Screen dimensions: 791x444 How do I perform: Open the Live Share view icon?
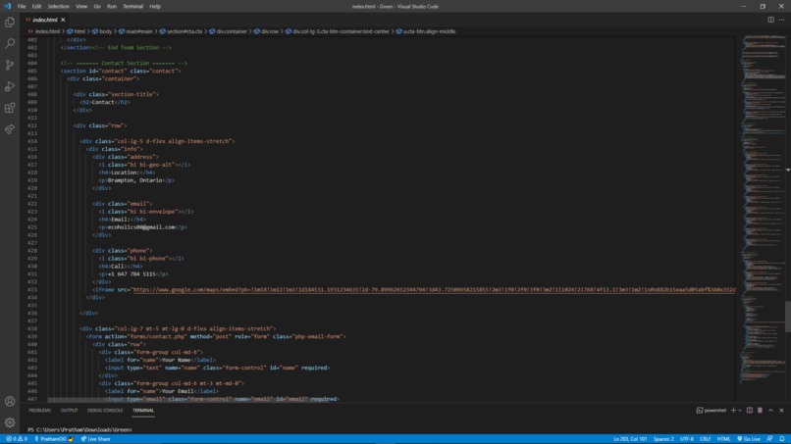pos(10,129)
